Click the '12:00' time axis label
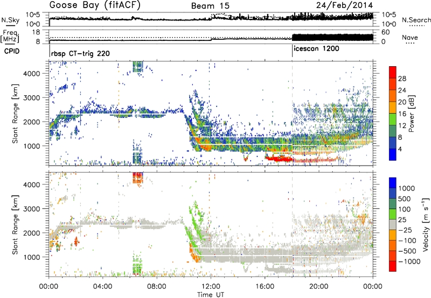 (211, 286)
